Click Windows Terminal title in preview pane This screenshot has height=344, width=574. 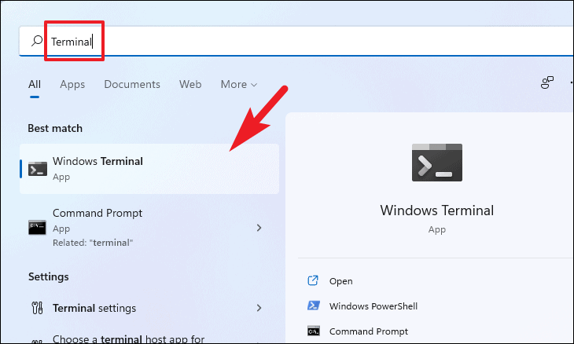click(436, 210)
